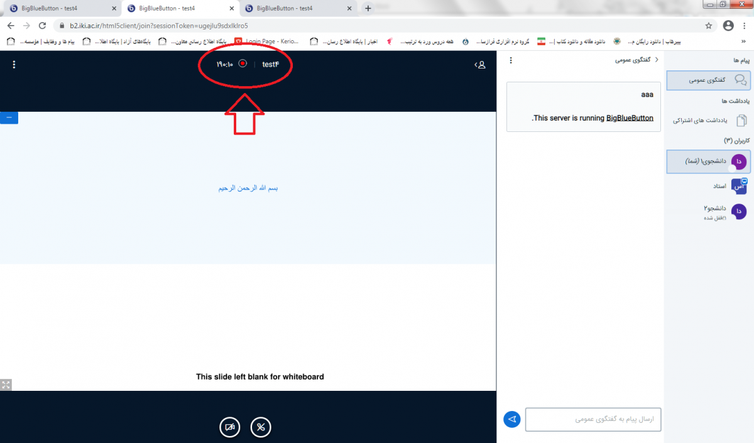Hide presentation with the blue minus button
The width and height of the screenshot is (754, 443).
pos(9,118)
